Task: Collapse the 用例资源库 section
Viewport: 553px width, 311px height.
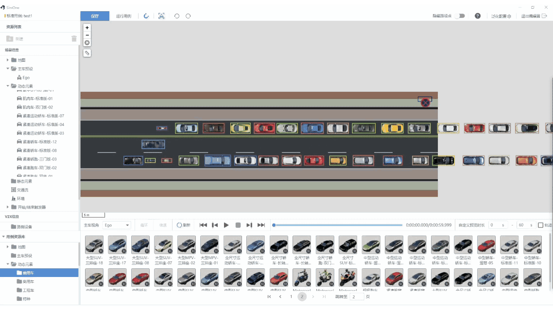Action: pyautogui.click(x=3, y=237)
